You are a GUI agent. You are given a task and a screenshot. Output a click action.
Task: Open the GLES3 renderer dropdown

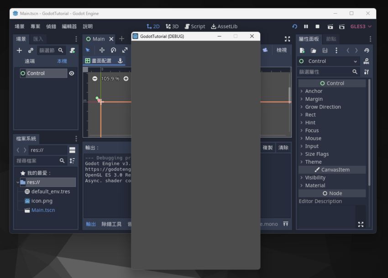pos(361,26)
